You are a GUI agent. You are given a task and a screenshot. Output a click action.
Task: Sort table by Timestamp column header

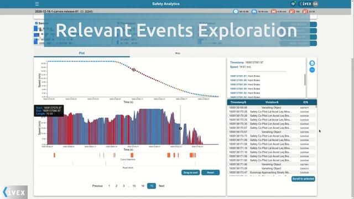238,102
